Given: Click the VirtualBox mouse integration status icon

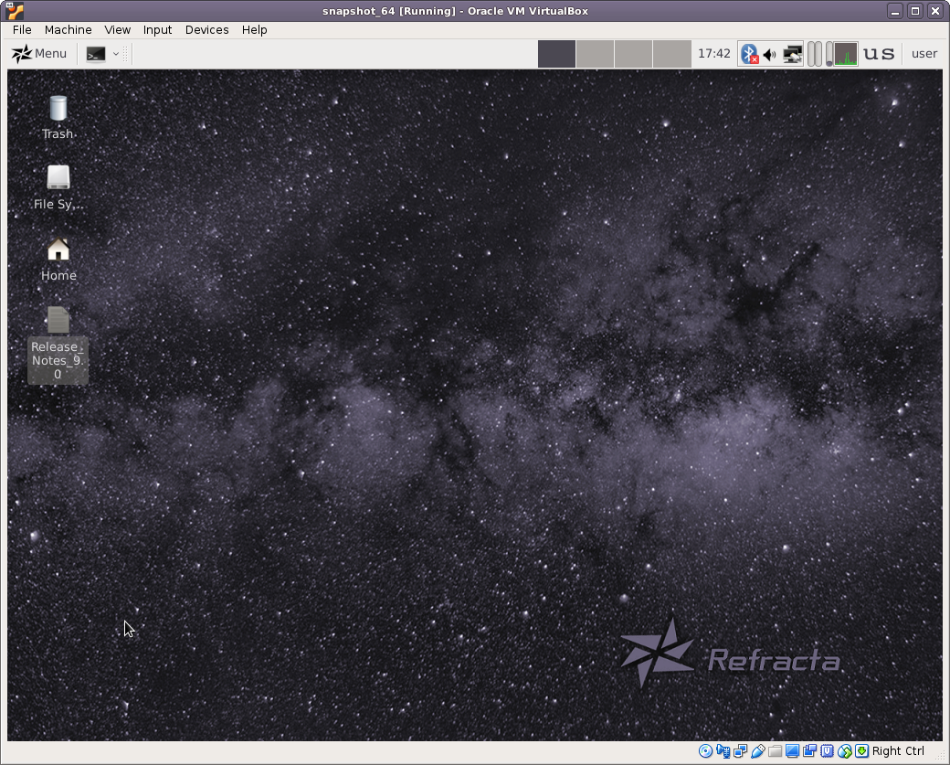Looking at the screenshot, I should pos(845,751).
